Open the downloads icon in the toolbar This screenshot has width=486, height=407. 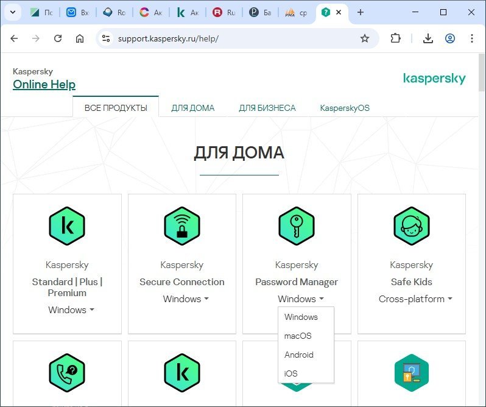(428, 38)
